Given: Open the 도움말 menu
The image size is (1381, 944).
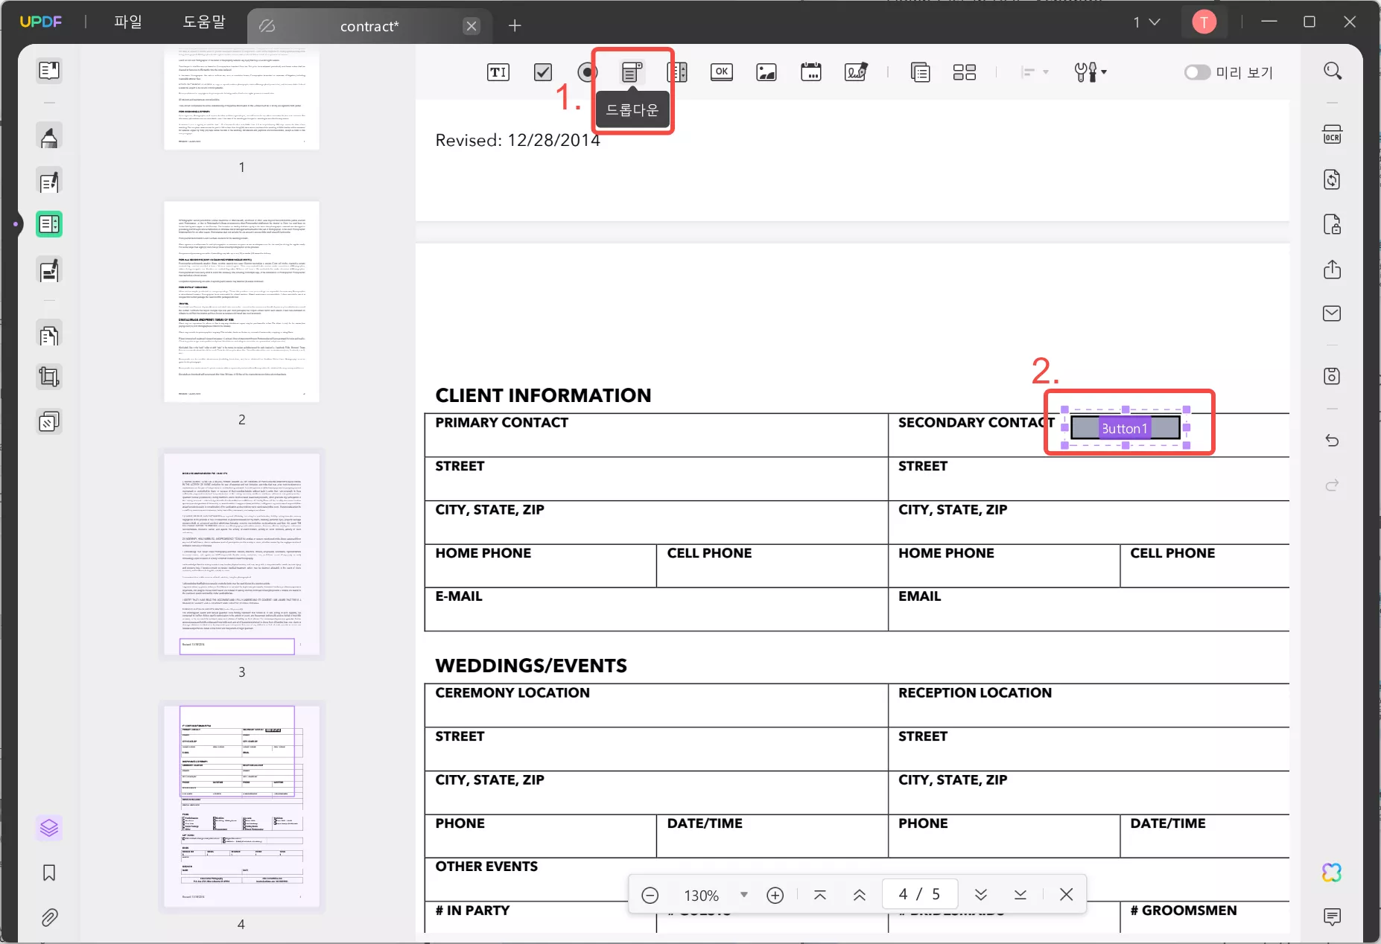Looking at the screenshot, I should pyautogui.click(x=204, y=22).
